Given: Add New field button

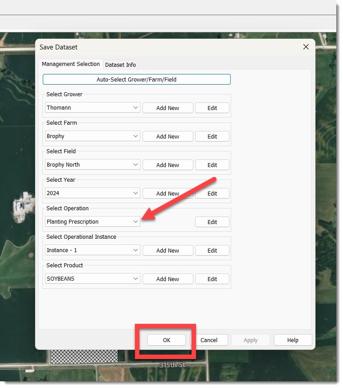Looking at the screenshot, I should pos(167,165).
